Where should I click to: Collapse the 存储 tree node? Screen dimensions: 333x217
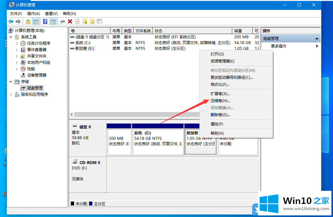pos(11,81)
